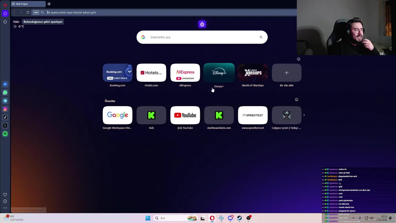The height and width of the screenshot is (223, 396).
Task: Expand the system tray hidden icons chevron
Action: pyautogui.click(x=353, y=218)
